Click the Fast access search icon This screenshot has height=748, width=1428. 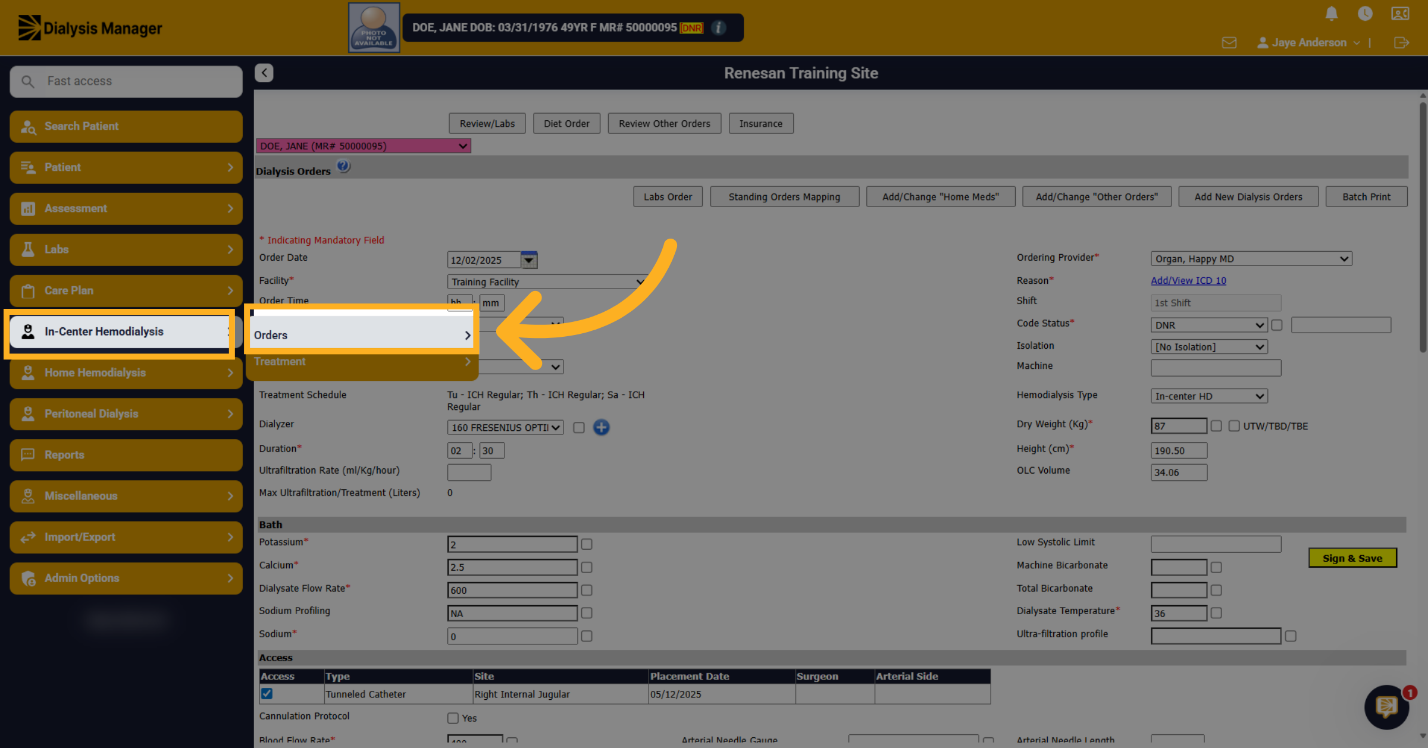(x=28, y=81)
